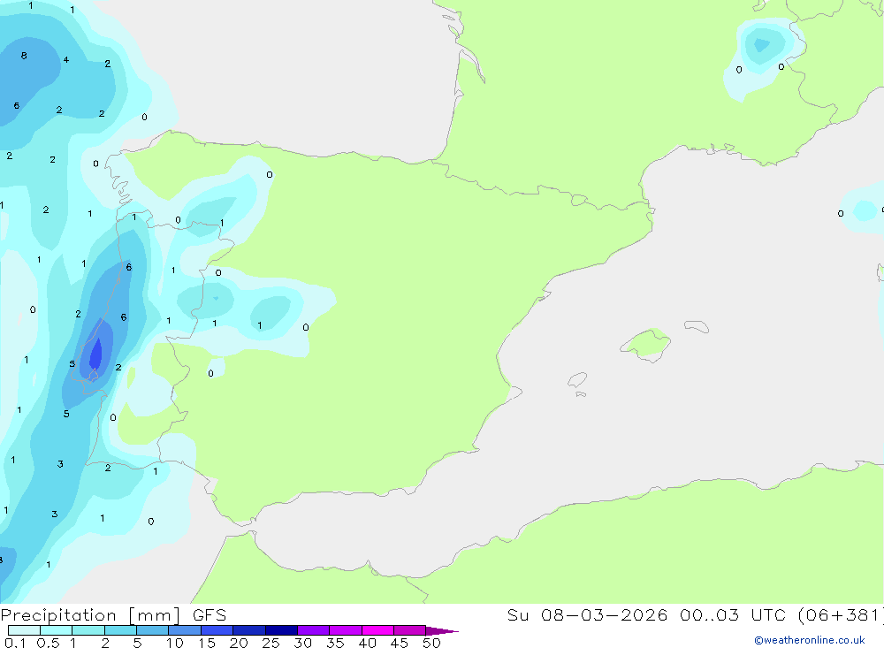This screenshot has height=648, width=884.
Task: Click the legend label '40'
Action: pos(367,643)
